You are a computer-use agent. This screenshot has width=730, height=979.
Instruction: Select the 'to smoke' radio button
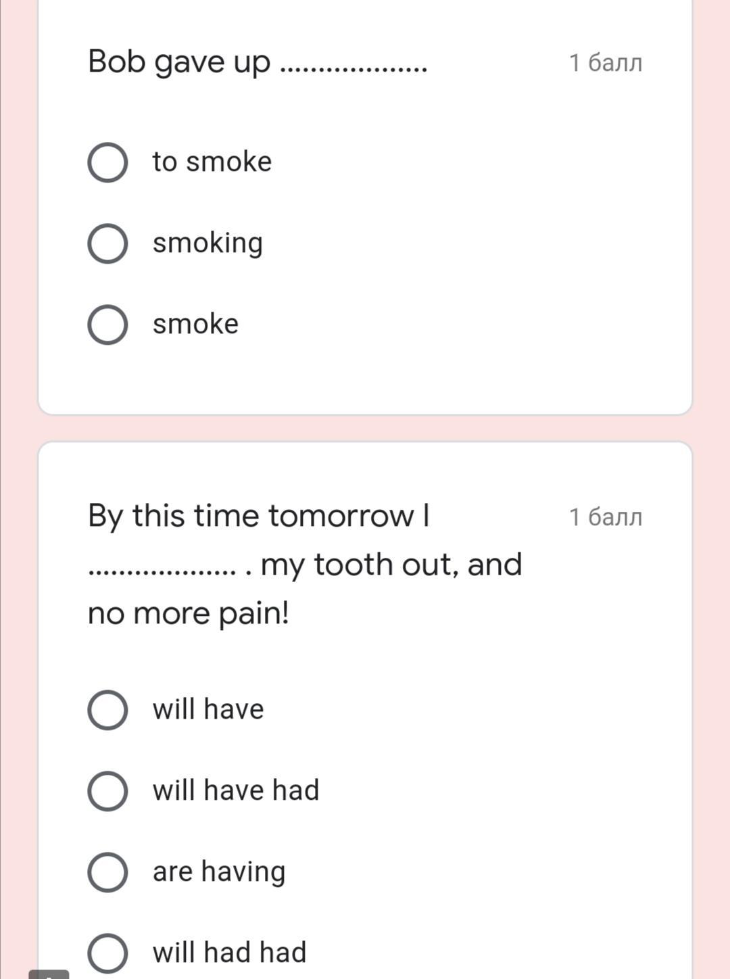pyautogui.click(x=107, y=162)
